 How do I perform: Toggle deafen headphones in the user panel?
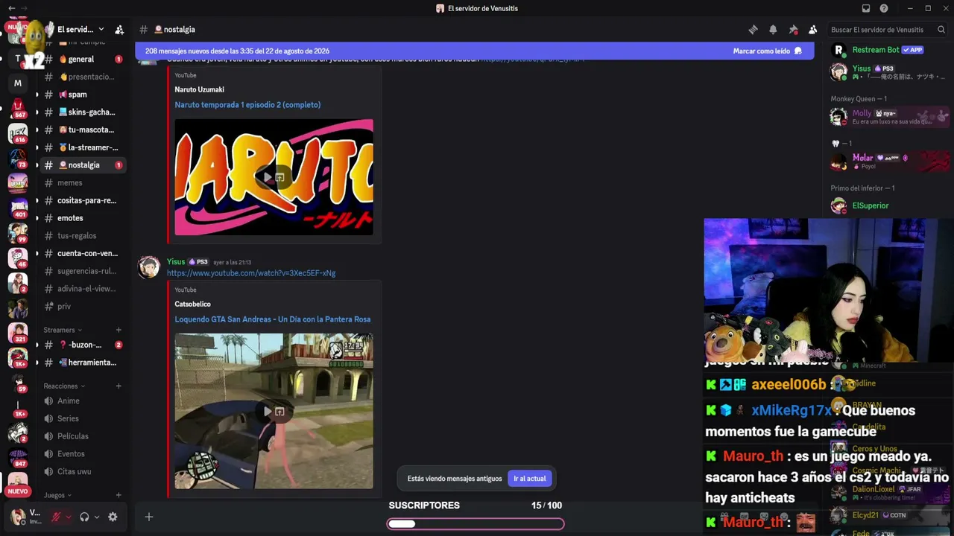pyautogui.click(x=84, y=517)
